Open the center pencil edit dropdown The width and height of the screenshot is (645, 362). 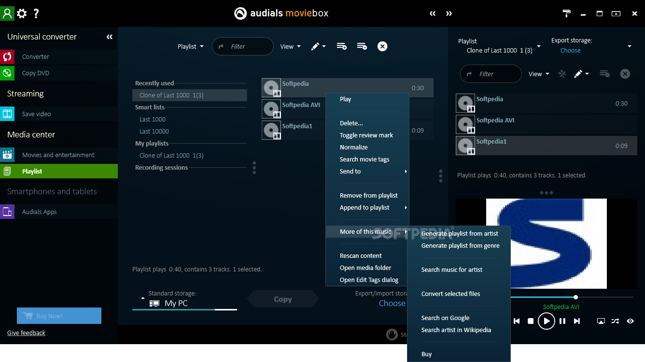tap(319, 46)
